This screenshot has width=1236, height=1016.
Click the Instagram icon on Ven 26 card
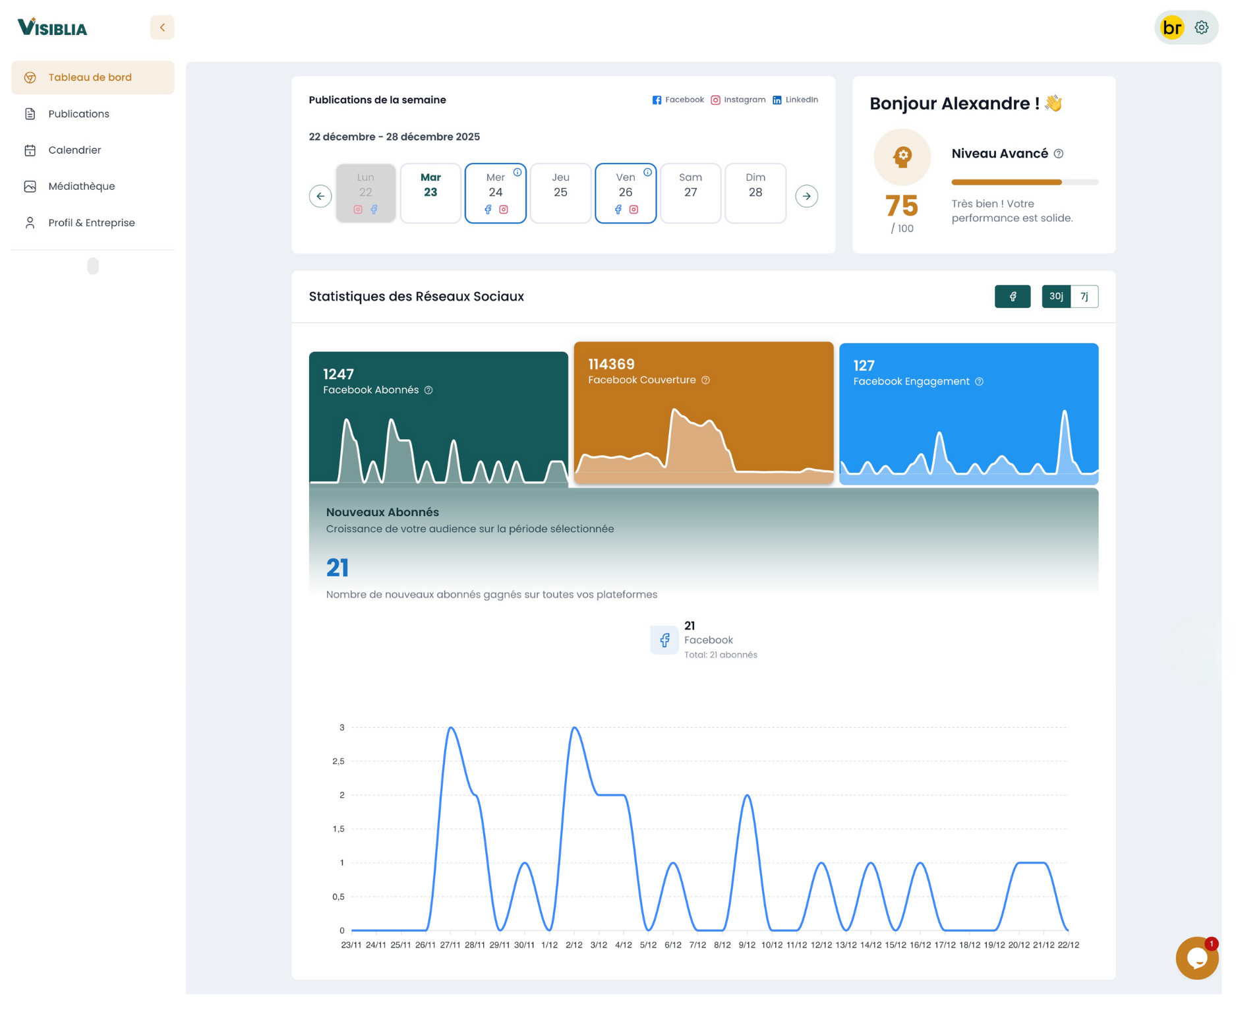(634, 210)
